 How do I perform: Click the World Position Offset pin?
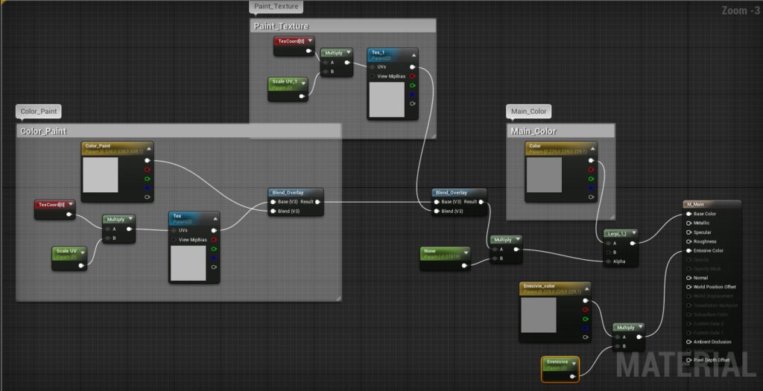click(688, 287)
